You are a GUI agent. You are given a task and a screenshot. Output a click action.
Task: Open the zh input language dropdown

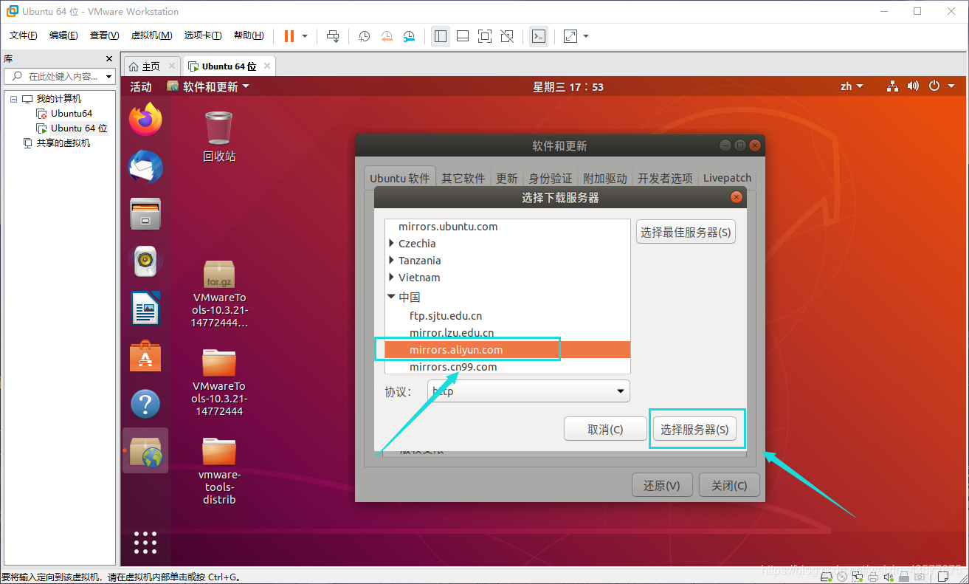(x=852, y=86)
